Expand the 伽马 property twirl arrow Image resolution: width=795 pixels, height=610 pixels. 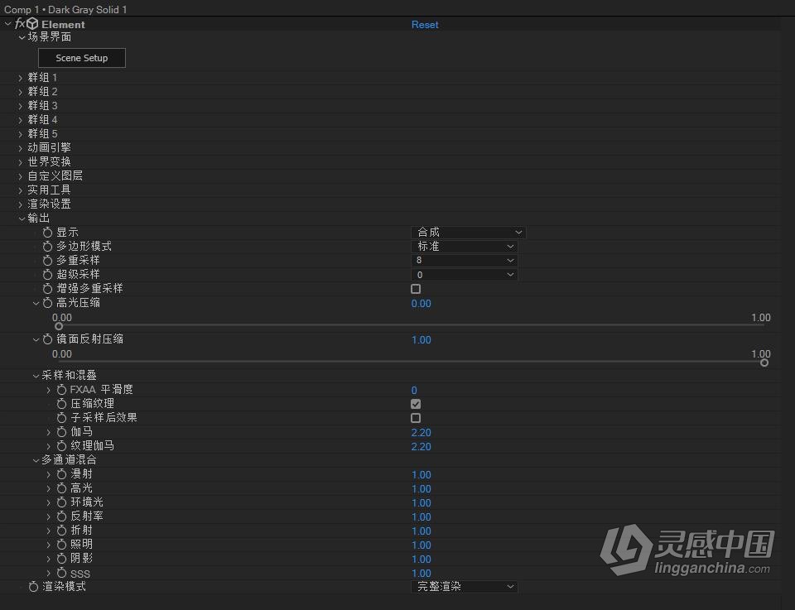click(49, 432)
